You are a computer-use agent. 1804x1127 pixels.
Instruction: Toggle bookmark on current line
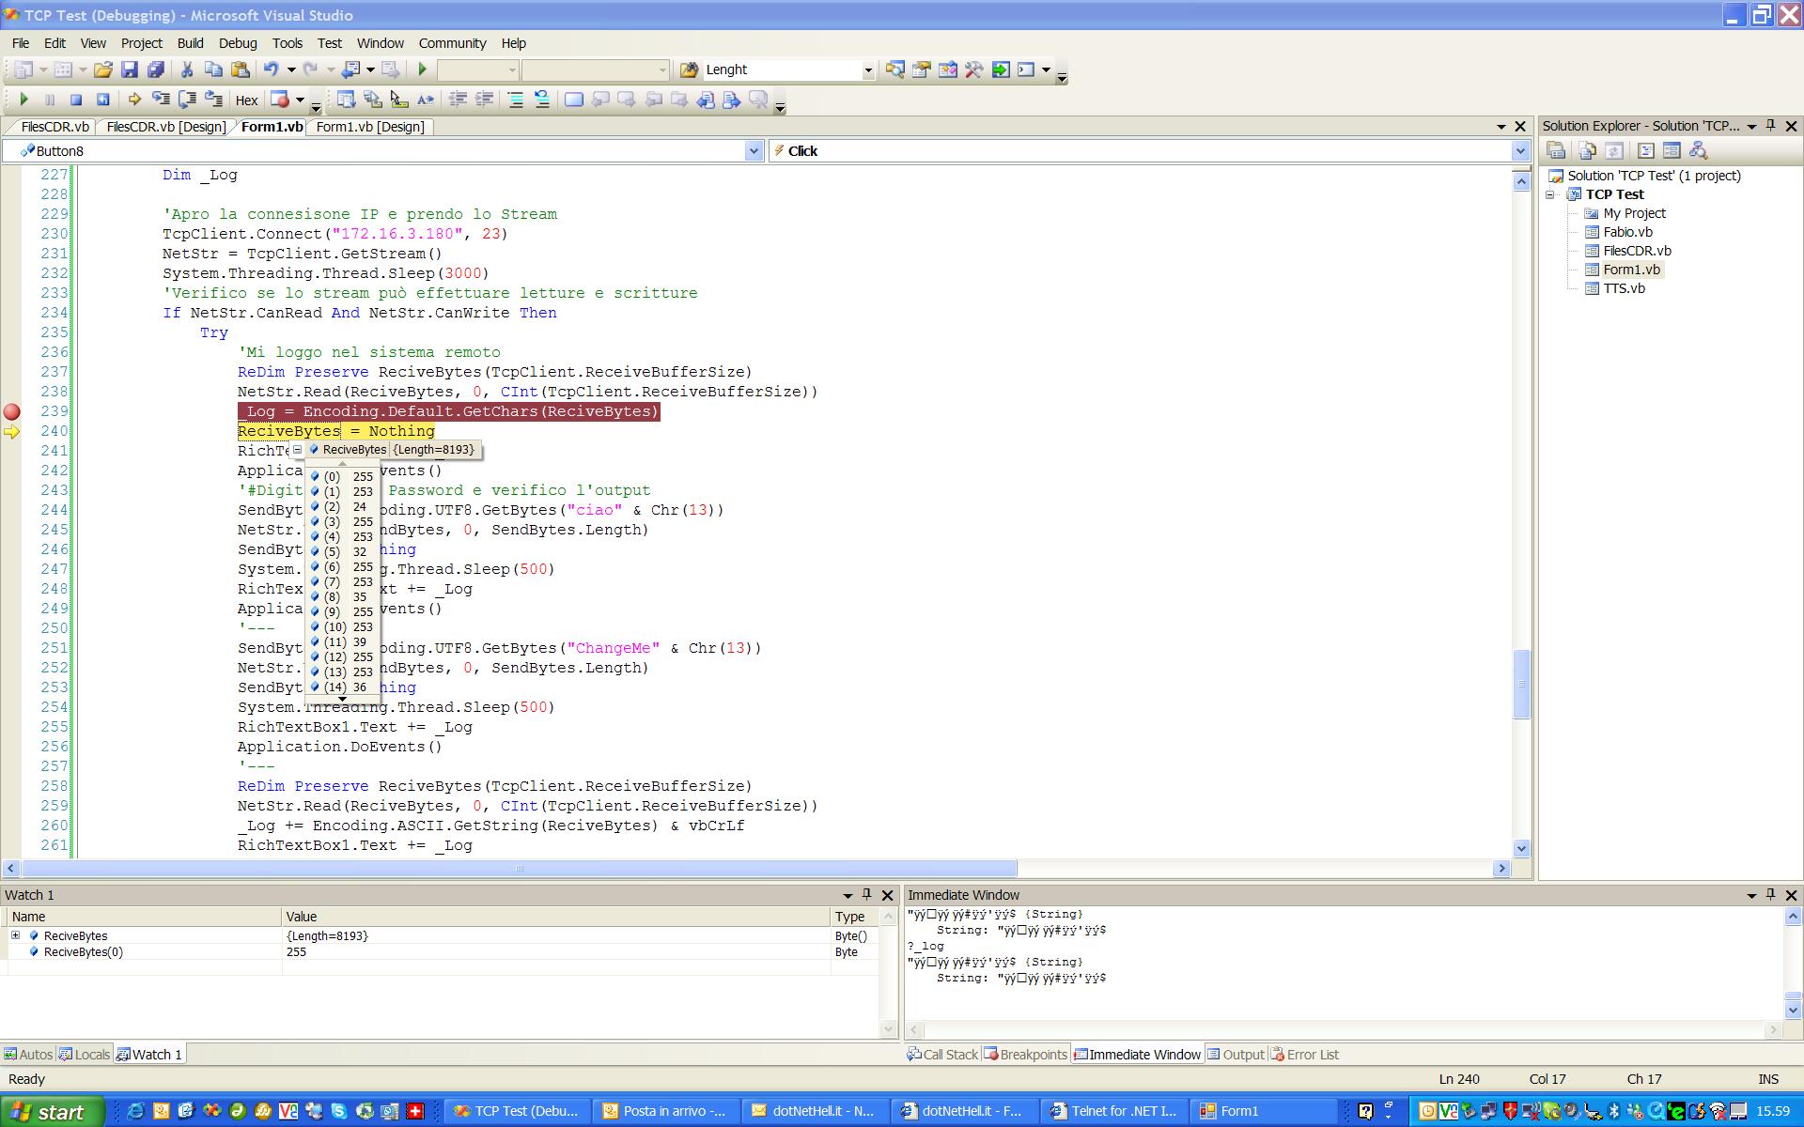click(x=573, y=99)
